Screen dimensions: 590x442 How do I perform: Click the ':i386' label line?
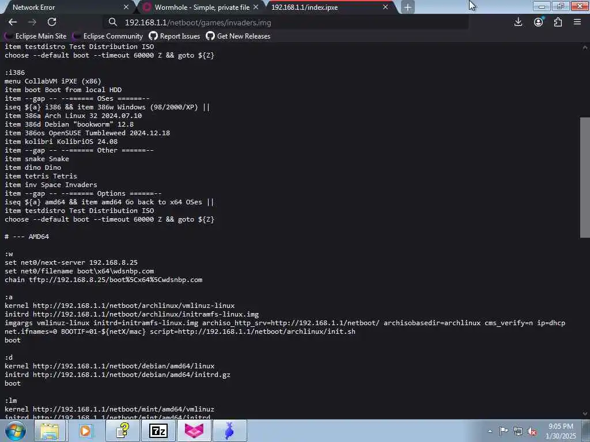tap(14, 73)
